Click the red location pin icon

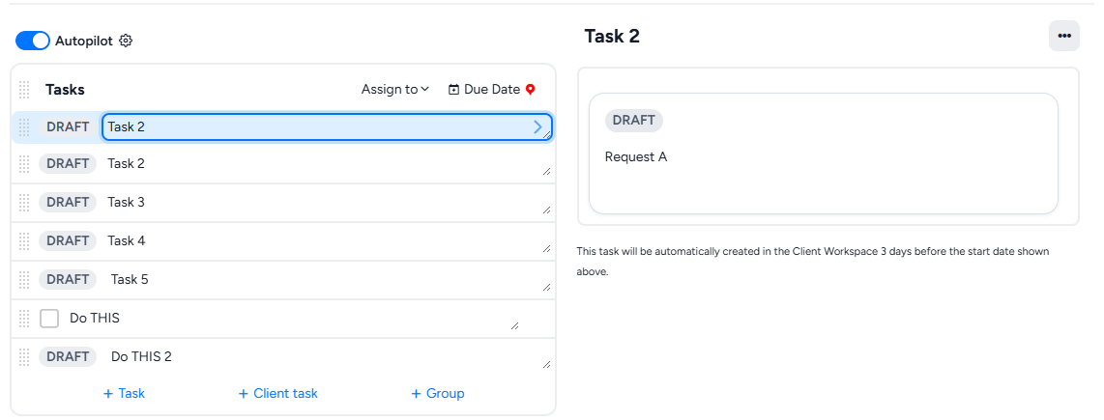[530, 90]
